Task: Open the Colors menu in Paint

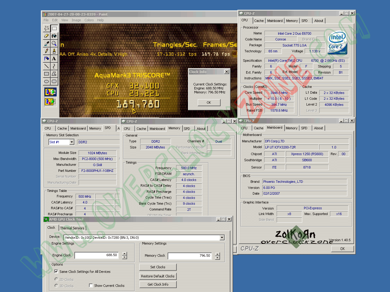Action: click(x=89, y=20)
